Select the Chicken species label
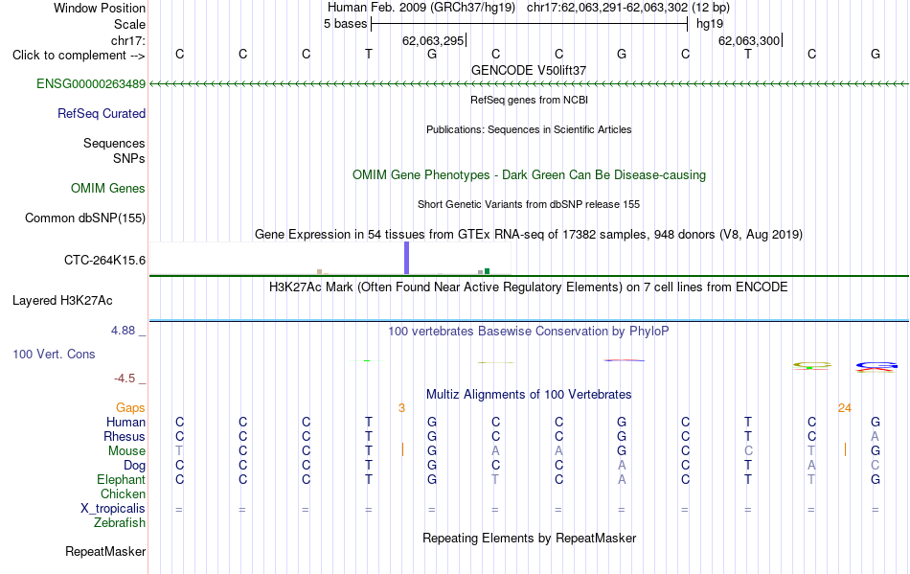The width and height of the screenshot is (910, 574). click(x=123, y=494)
